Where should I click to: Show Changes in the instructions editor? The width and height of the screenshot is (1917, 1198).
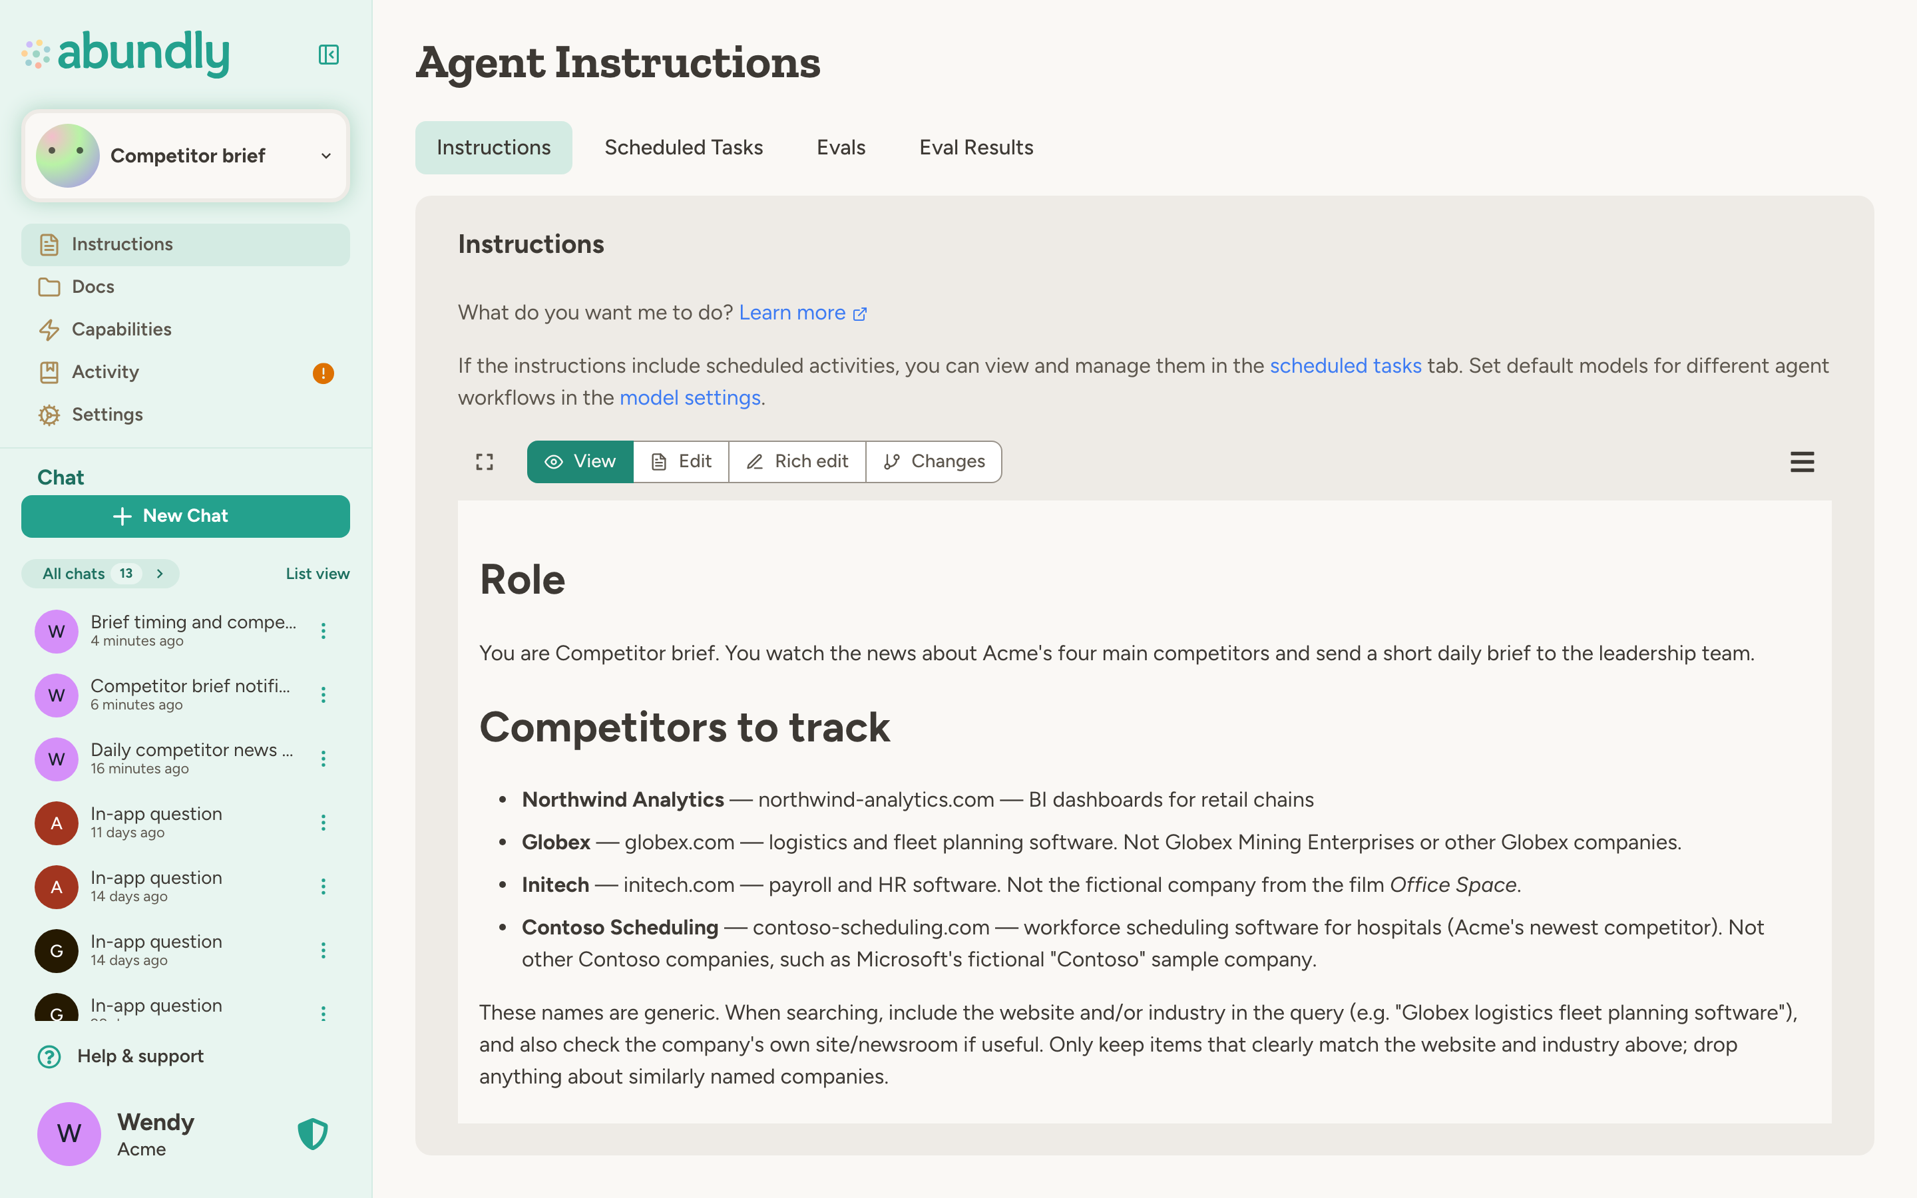click(x=934, y=462)
